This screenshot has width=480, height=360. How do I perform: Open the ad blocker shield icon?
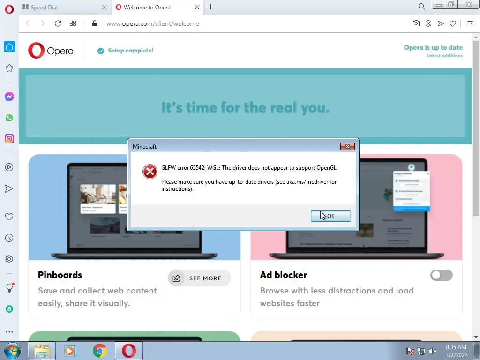[x=428, y=23]
